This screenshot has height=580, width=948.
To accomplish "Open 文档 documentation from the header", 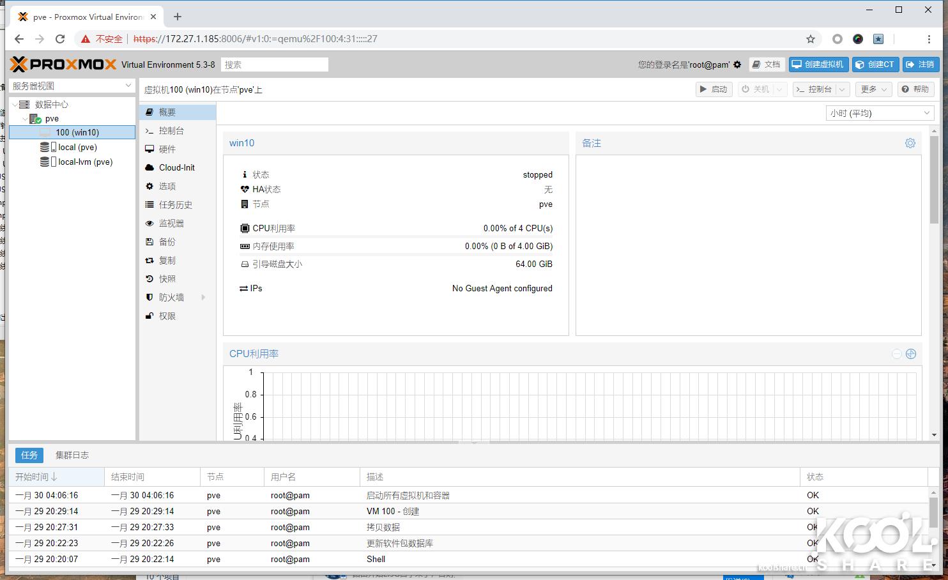I will click(x=766, y=64).
